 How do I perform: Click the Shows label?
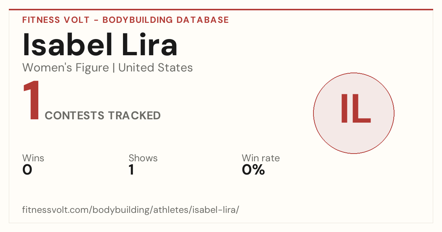coord(143,158)
